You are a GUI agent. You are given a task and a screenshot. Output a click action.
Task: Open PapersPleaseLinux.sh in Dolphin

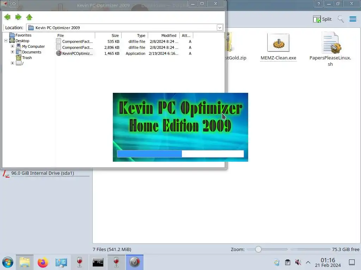(330, 49)
